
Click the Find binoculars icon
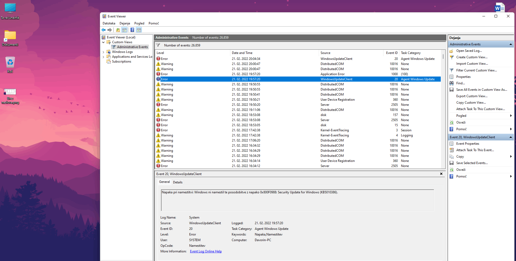click(451, 83)
